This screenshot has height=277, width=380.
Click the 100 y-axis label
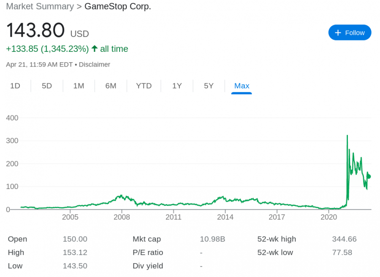12,186
